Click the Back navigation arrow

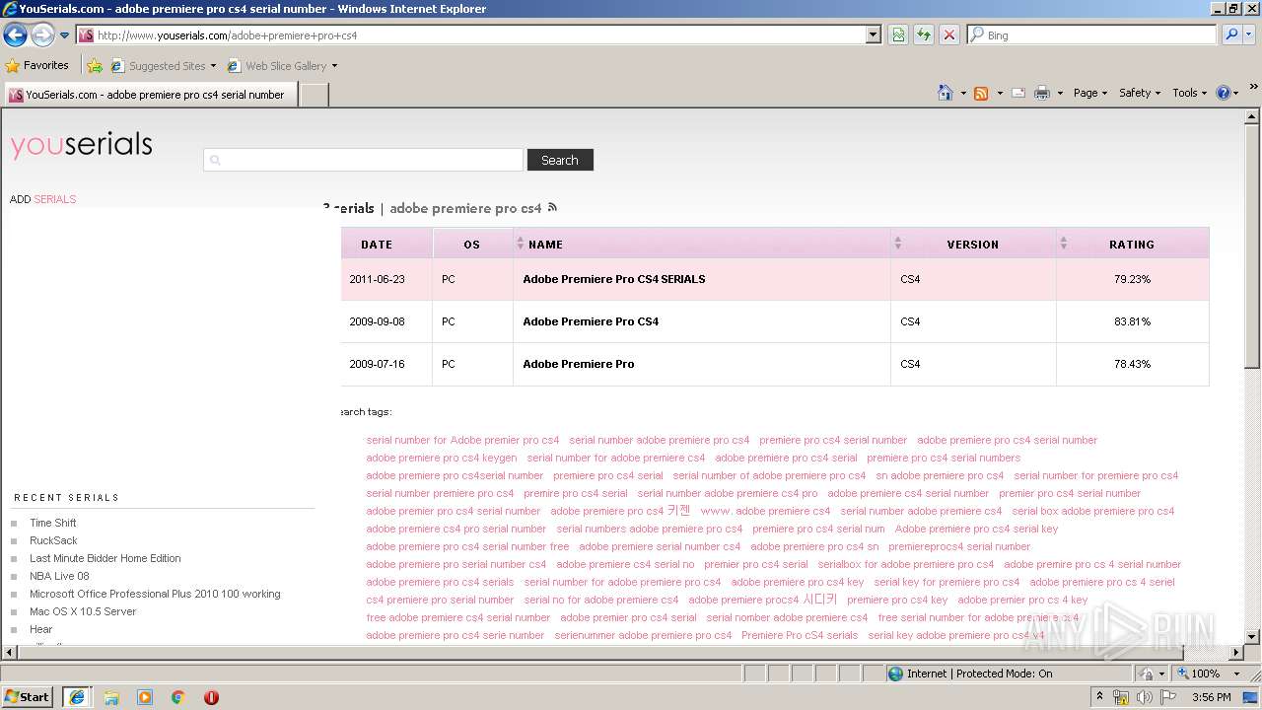pyautogui.click(x=15, y=35)
